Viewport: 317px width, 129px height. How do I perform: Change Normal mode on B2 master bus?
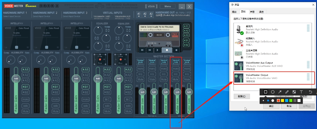187,62
